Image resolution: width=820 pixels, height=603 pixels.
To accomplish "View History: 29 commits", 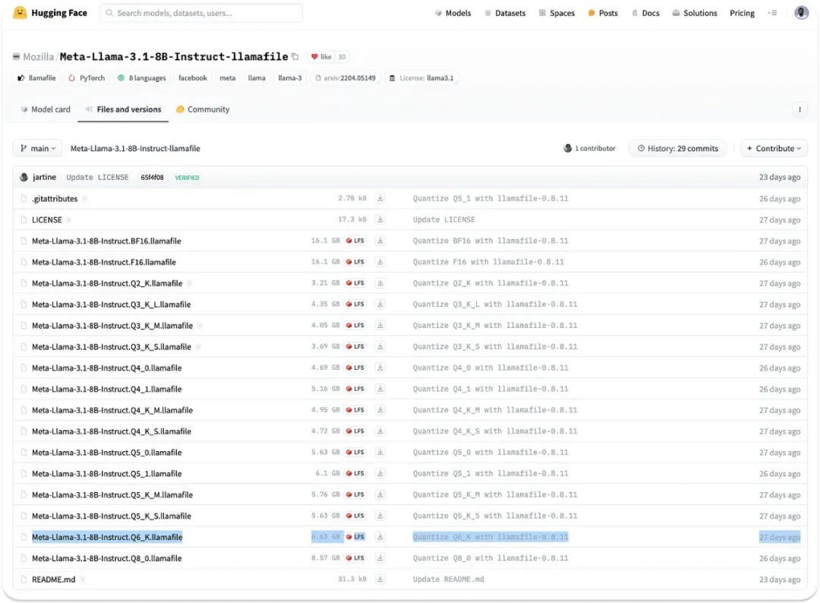I will (x=677, y=149).
